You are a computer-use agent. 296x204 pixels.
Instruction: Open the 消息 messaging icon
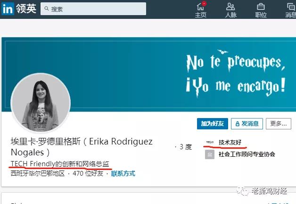[291, 7]
